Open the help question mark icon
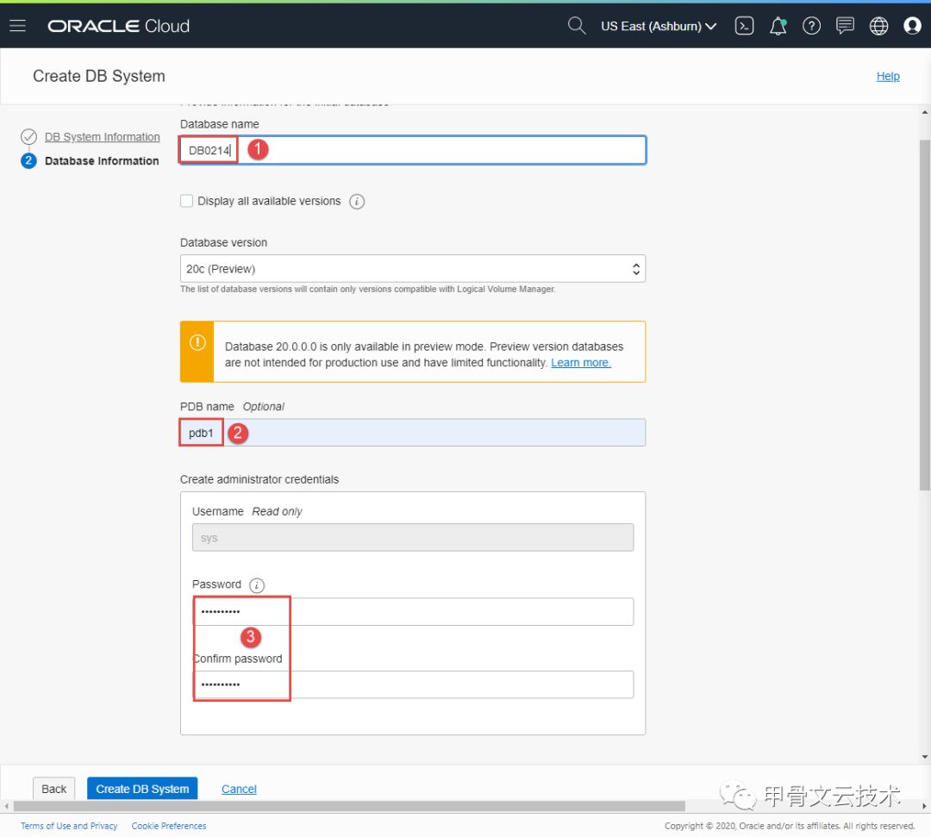The width and height of the screenshot is (931, 837). (x=811, y=26)
